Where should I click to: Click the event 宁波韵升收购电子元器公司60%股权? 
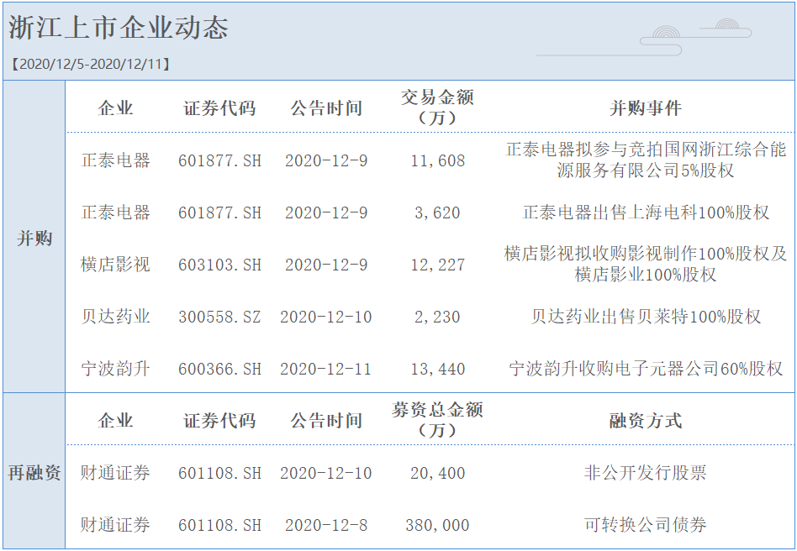[646, 369]
